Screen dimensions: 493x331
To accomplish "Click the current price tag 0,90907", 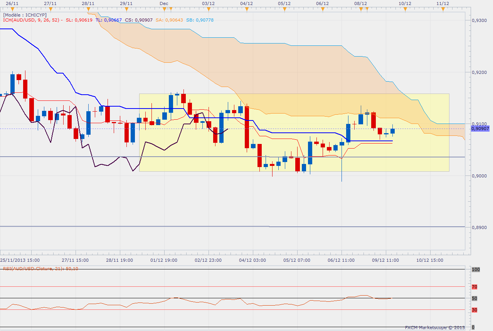I will [480, 129].
